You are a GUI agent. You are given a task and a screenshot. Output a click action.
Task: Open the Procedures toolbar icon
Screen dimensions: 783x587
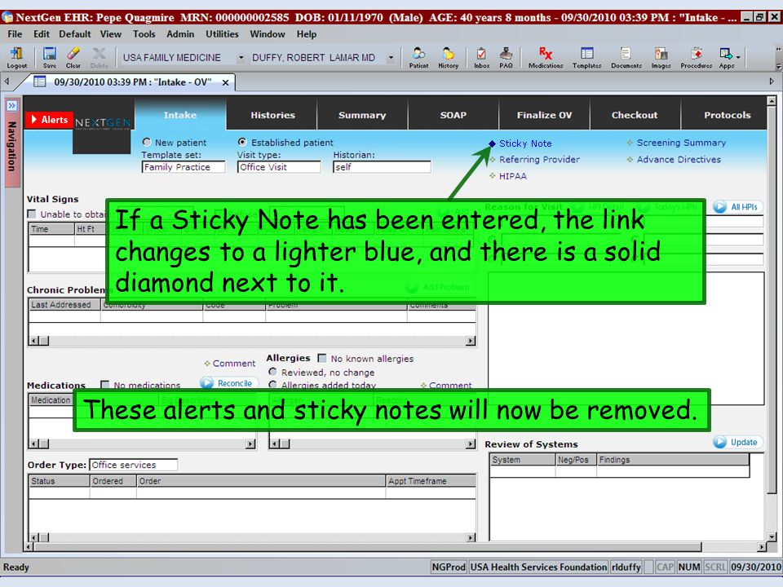point(696,57)
